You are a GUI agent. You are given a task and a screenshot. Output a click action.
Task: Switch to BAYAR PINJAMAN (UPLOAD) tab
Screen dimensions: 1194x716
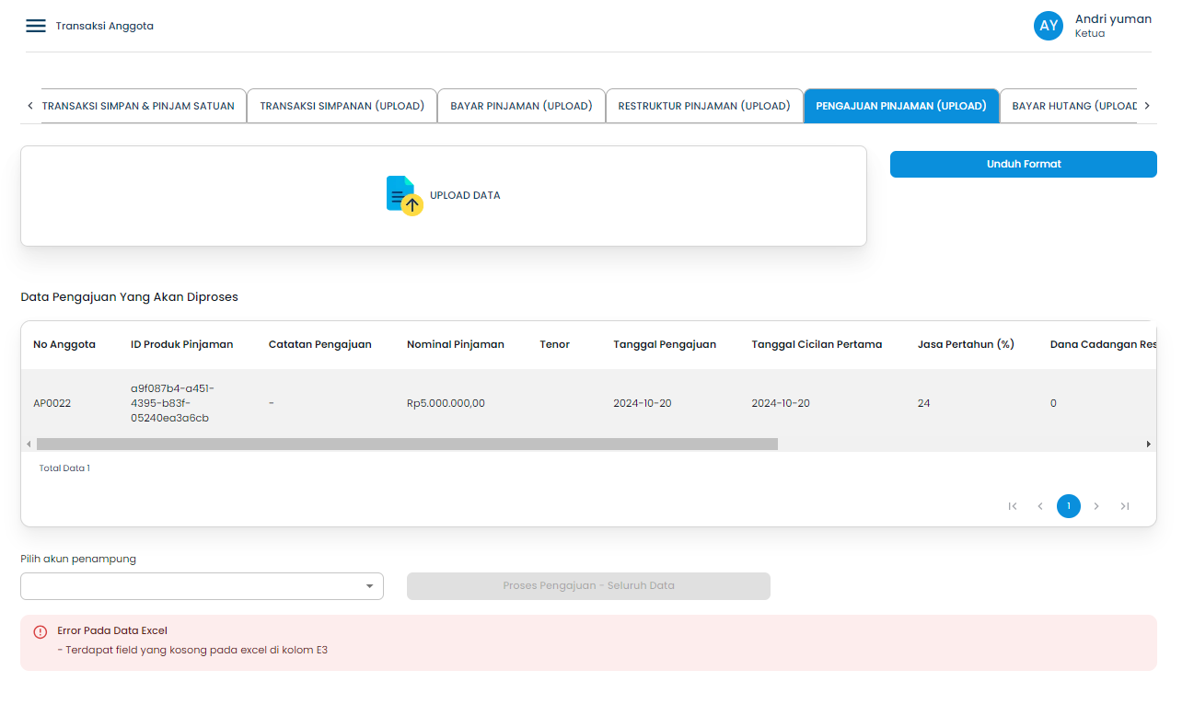pos(521,105)
